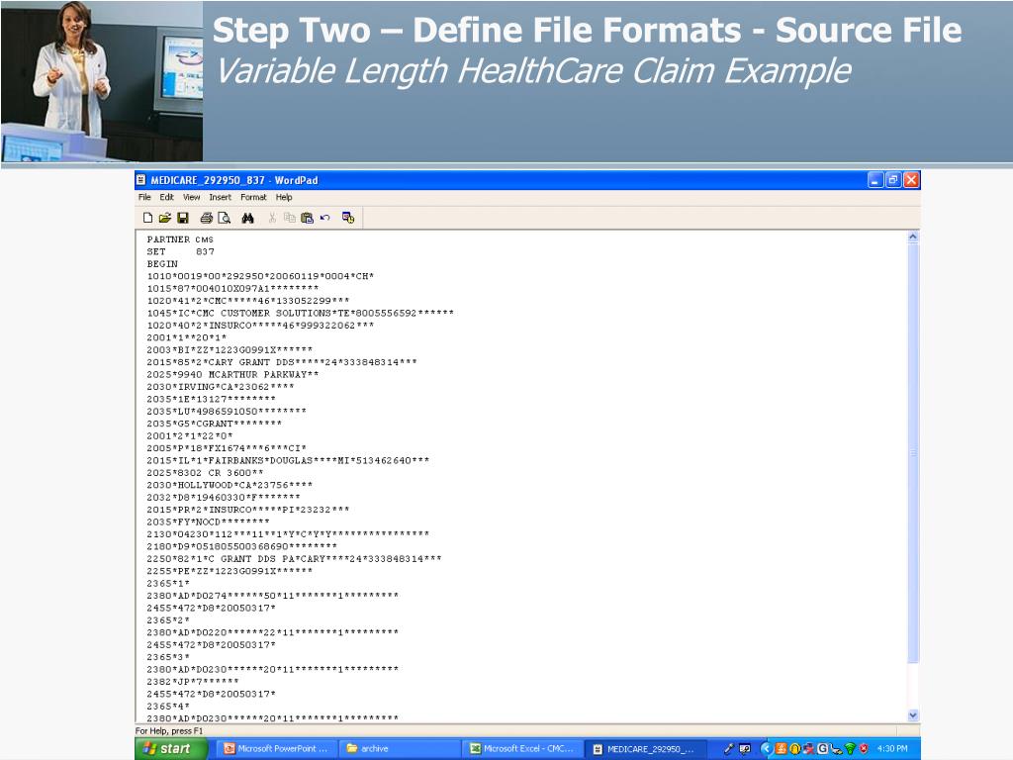This screenshot has height=760, width=1013.
Task: Minimize the WordPad window
Action: 875,180
